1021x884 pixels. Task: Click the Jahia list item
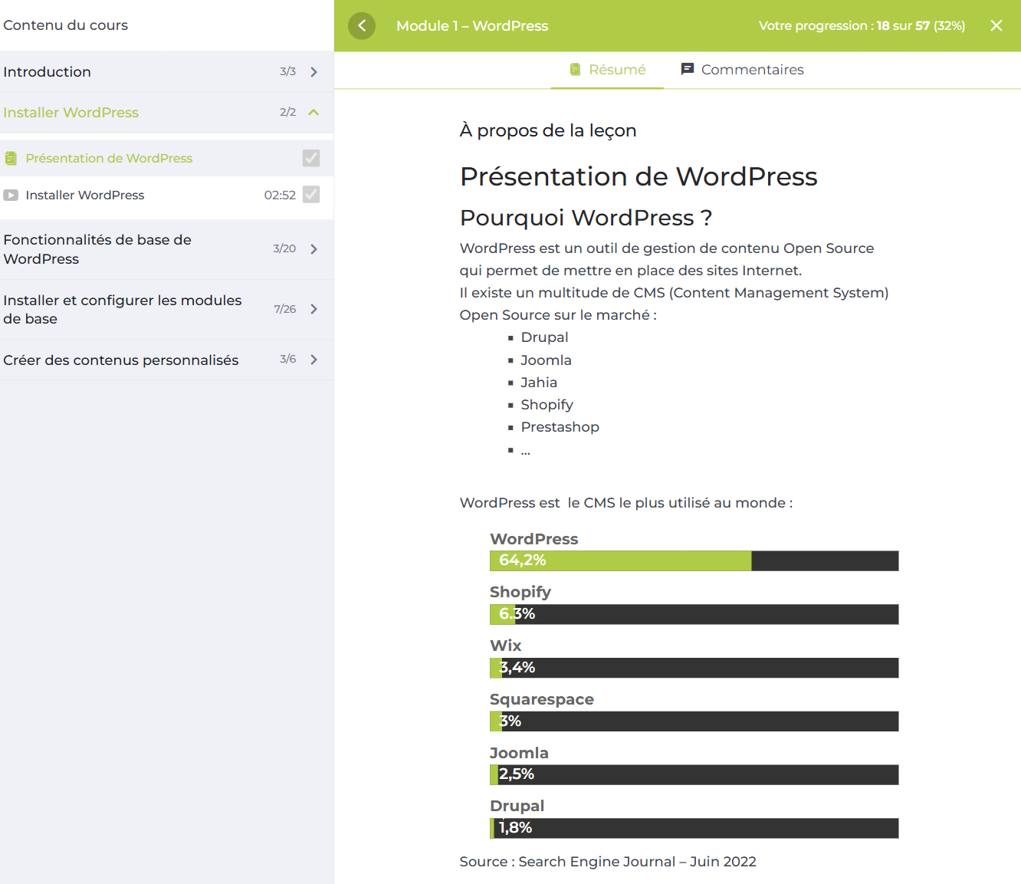pos(539,383)
